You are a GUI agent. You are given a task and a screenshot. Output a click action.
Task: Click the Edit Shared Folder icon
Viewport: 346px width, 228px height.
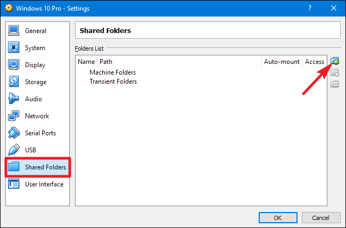point(335,73)
